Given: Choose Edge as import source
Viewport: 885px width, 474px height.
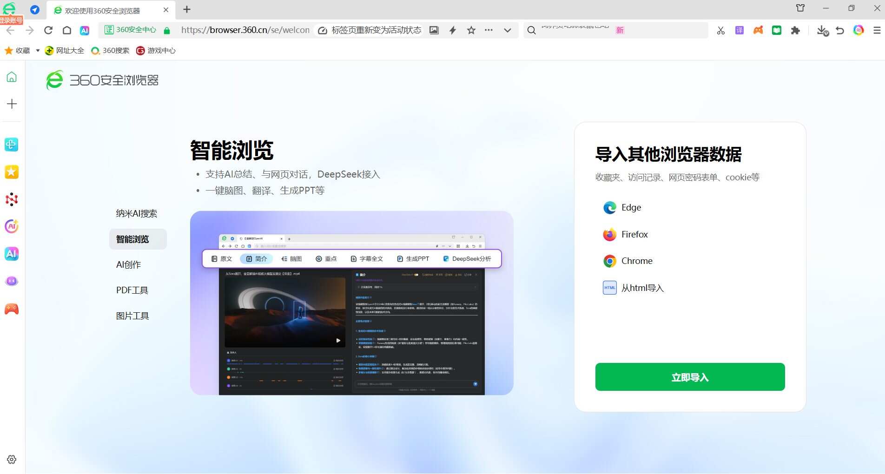Looking at the screenshot, I should 622,207.
